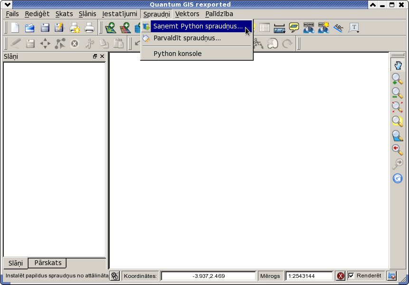Open the Iestatījumi menu
409x285 pixels.
coord(119,14)
